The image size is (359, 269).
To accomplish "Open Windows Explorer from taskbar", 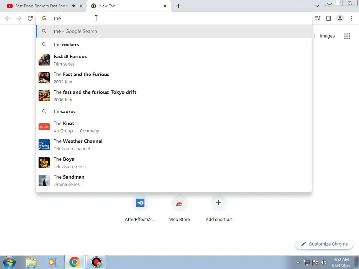I will 31,262.
